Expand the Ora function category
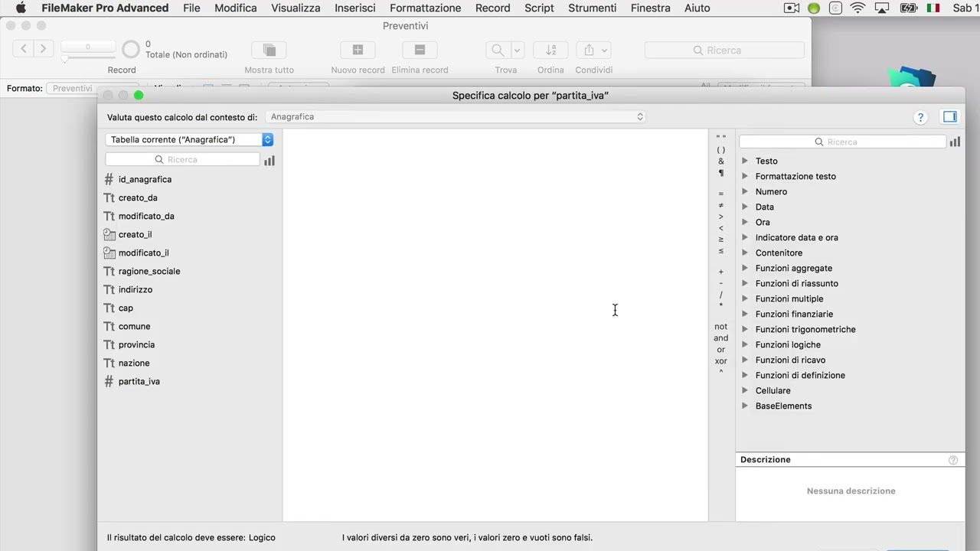 click(745, 222)
